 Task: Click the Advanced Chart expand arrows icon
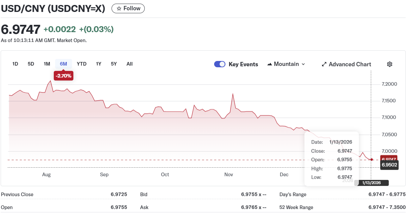[324, 64]
